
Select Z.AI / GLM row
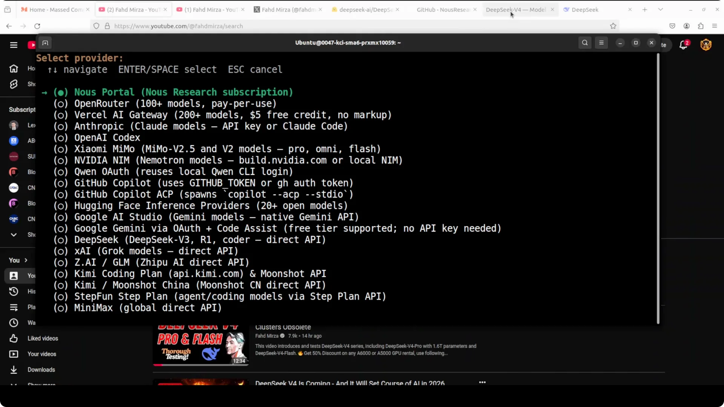152,262
